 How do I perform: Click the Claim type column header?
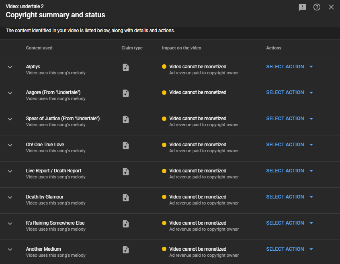pyautogui.click(x=132, y=48)
